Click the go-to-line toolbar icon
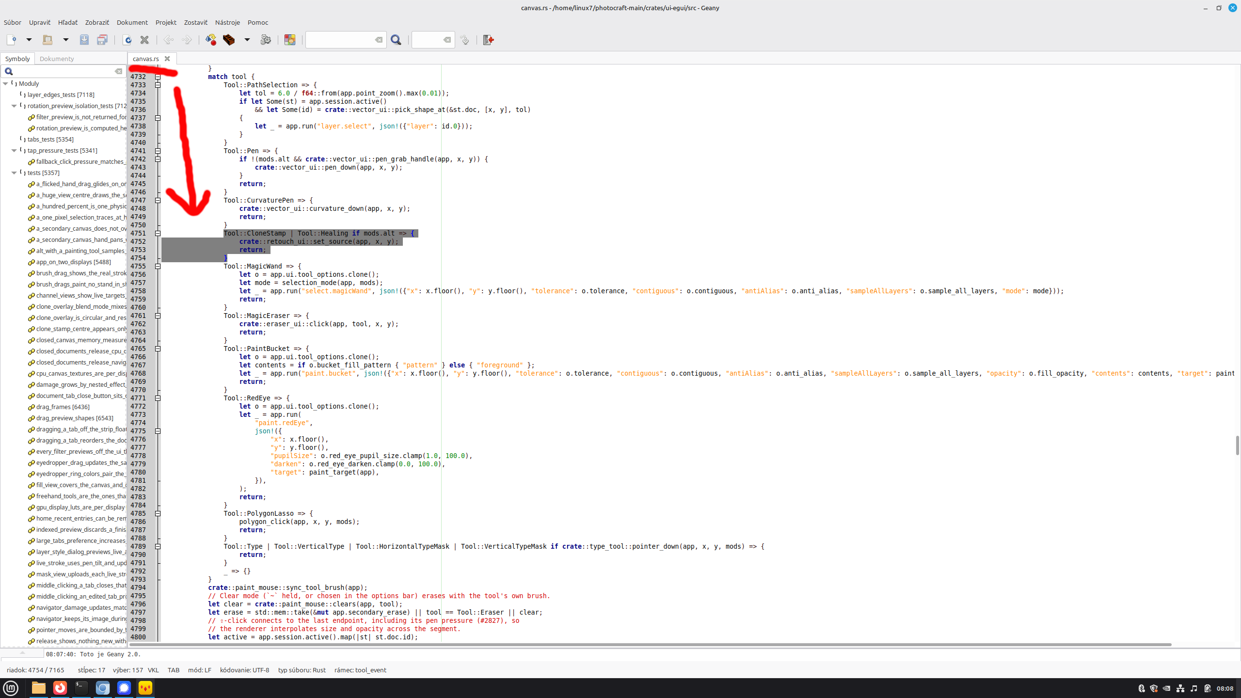 [465, 40]
